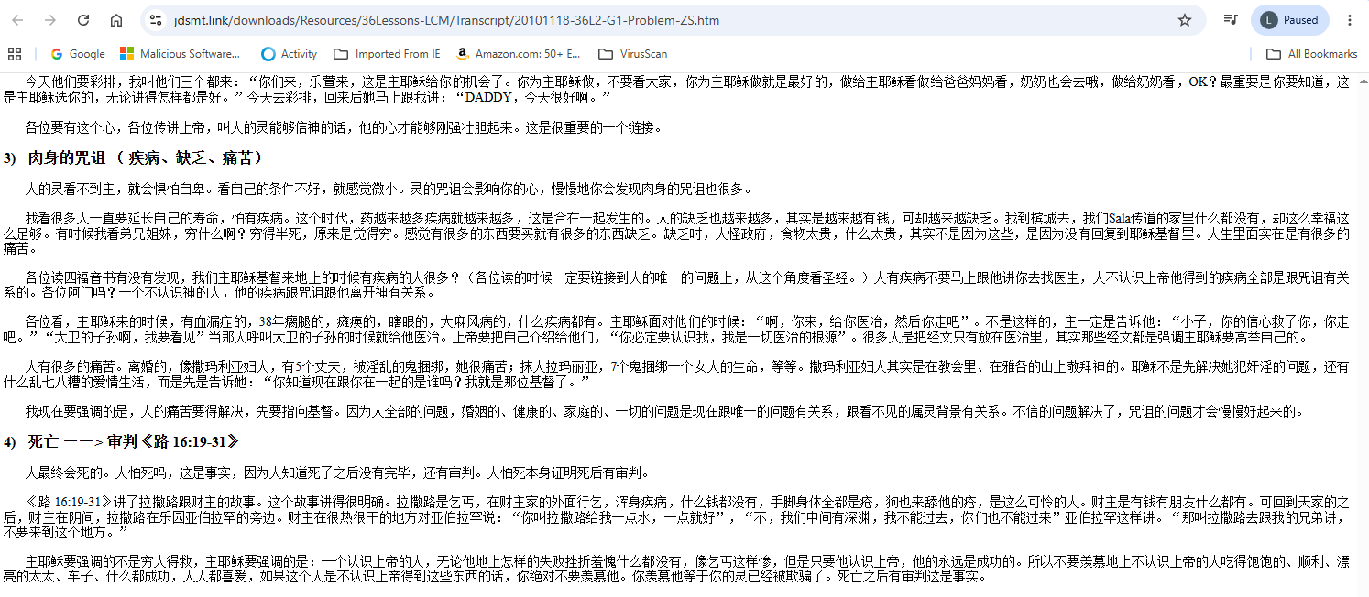Open the media control icon in toolbar

(x=1232, y=20)
